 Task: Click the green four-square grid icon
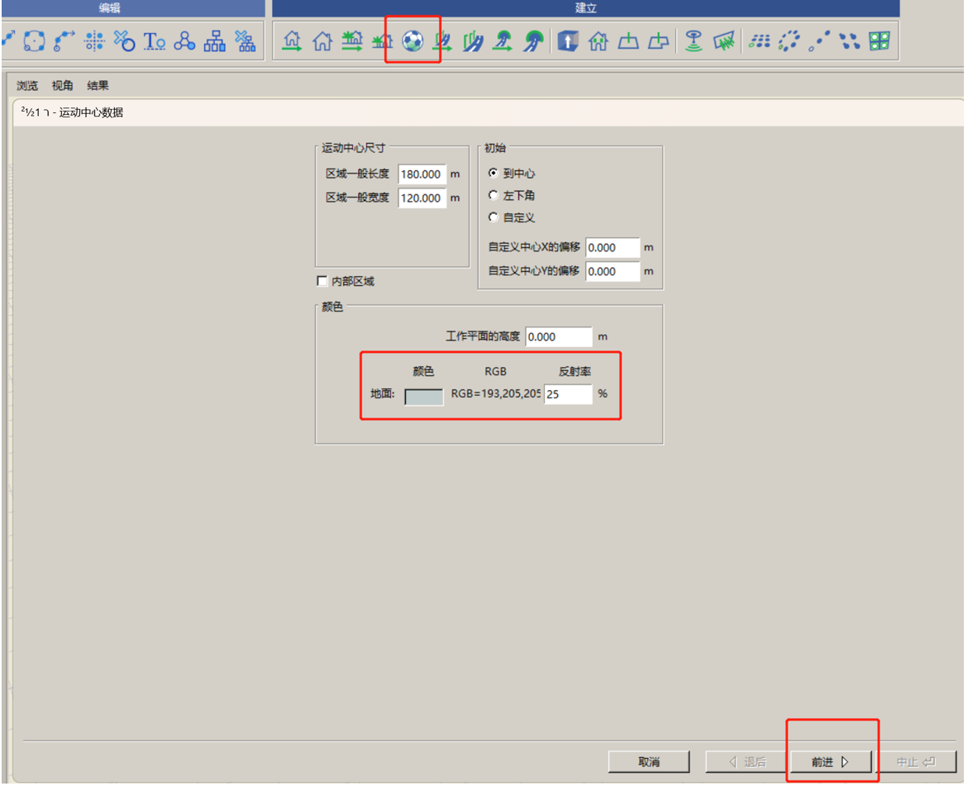click(x=879, y=41)
